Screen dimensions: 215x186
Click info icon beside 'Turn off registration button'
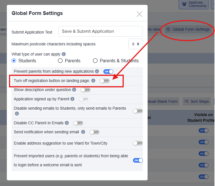pos(93,81)
